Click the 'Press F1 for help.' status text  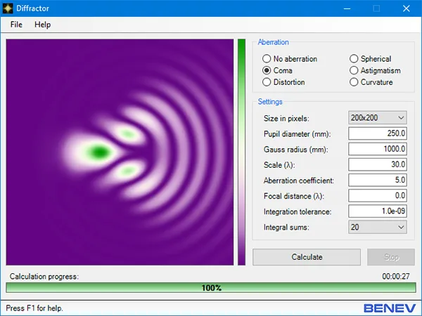(34, 308)
